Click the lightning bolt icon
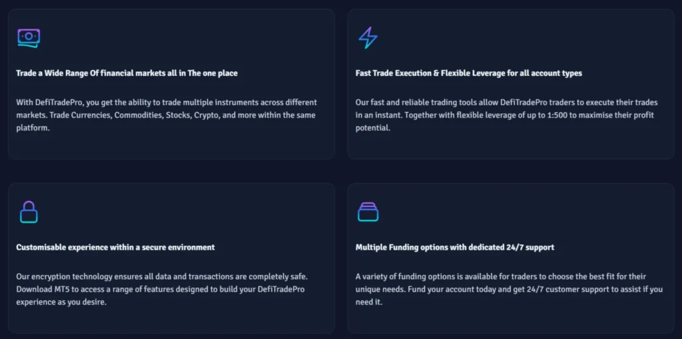682x339 pixels. pyautogui.click(x=368, y=38)
